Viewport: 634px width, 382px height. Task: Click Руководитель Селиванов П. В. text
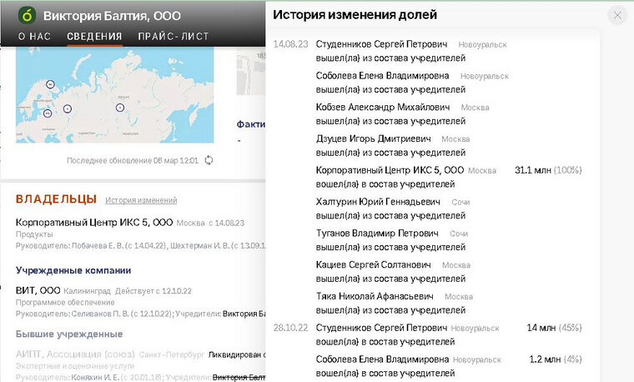(x=93, y=314)
